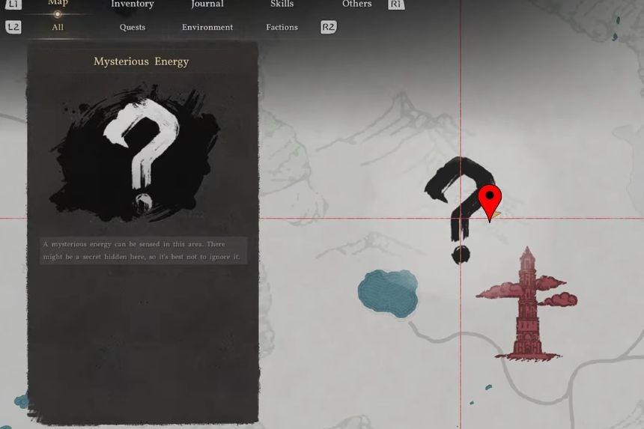Filter map markers by Quests
The image size is (644, 429).
(x=133, y=28)
